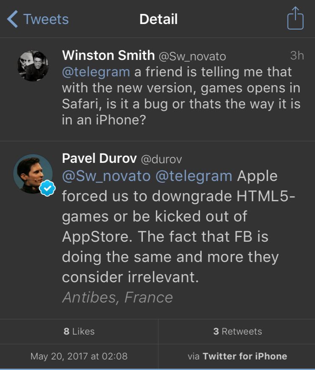Viewport: 315px width, 370px height.
Task: Tap the Tweets back label
Action: coord(46,19)
